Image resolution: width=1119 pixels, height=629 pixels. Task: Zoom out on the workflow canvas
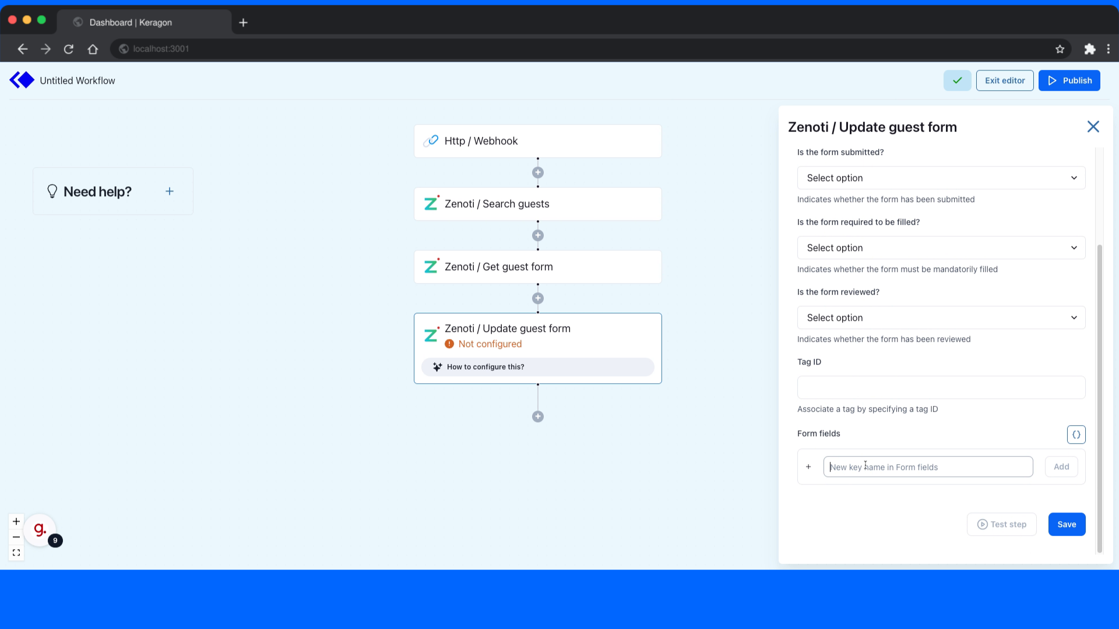16,537
